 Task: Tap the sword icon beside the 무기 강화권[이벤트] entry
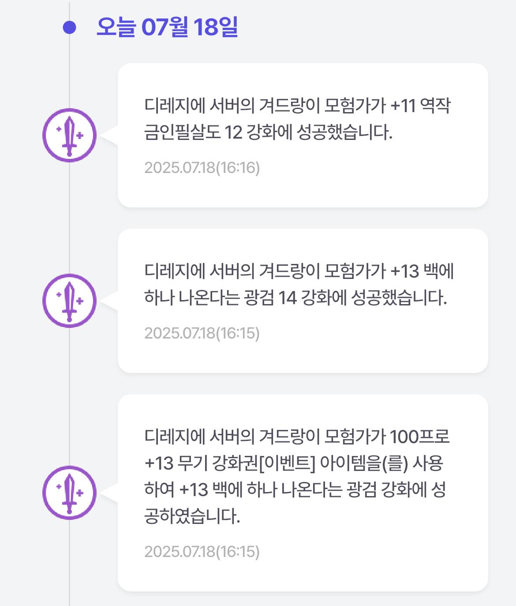69,493
